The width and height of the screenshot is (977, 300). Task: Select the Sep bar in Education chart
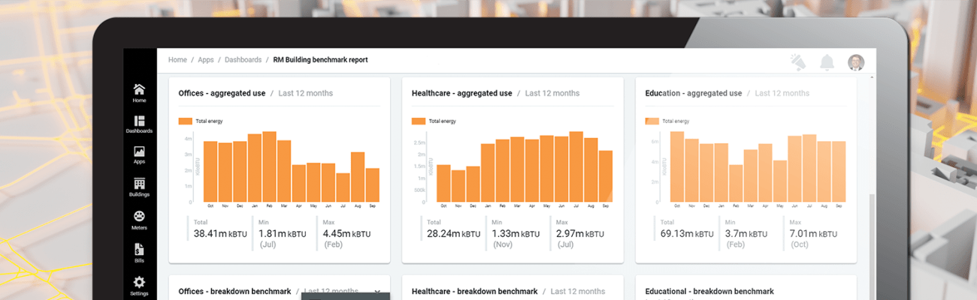(x=839, y=172)
